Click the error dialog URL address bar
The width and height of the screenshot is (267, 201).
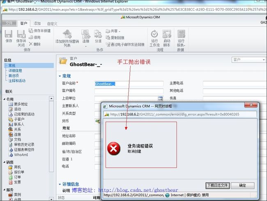coord(180,114)
